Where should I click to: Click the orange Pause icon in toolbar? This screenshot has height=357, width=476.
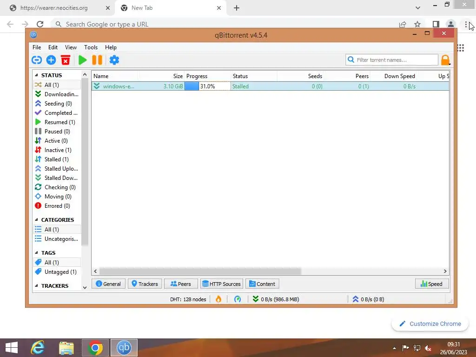click(97, 60)
